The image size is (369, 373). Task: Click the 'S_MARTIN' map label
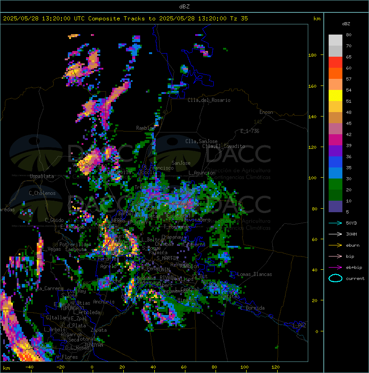(x=168, y=258)
